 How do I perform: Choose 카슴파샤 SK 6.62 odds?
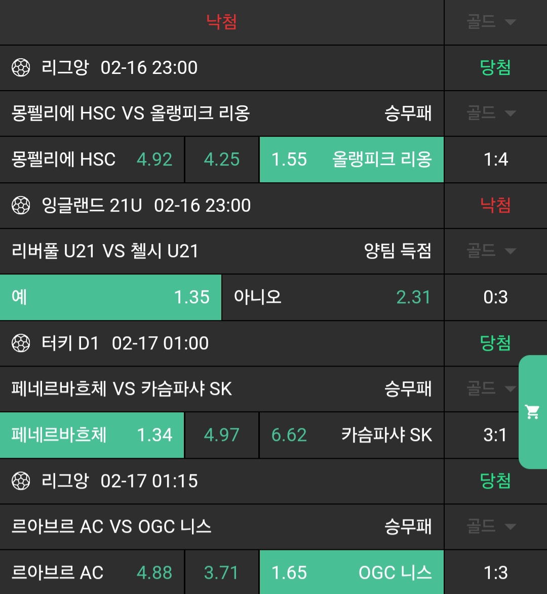tap(351, 435)
